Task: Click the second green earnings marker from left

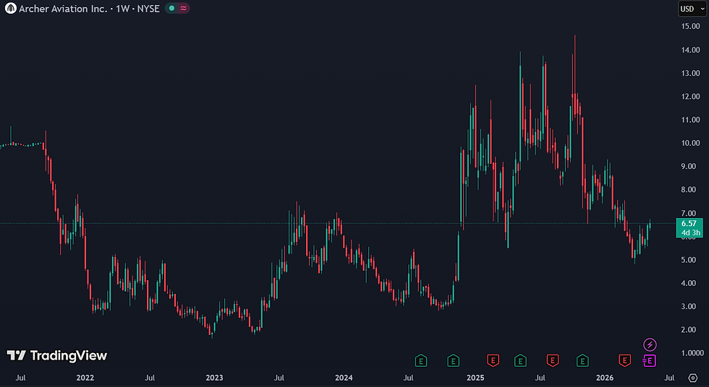Action: pos(453,360)
